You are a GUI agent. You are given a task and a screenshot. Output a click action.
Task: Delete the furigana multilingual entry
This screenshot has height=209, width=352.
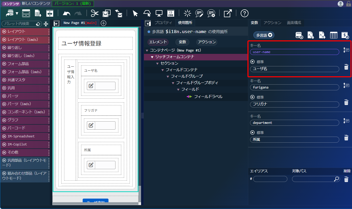(x=346, y=102)
